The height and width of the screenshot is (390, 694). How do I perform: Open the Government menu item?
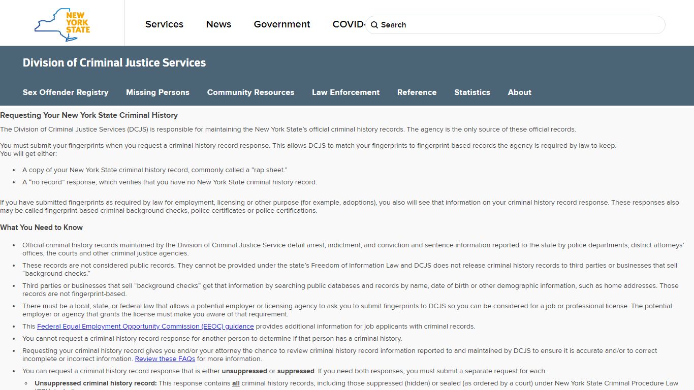pyautogui.click(x=282, y=24)
